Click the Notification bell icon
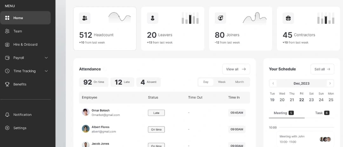This screenshot has width=343, height=147. tap(7, 115)
